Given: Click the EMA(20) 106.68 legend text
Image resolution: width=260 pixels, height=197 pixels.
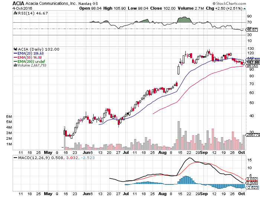Looking at the screenshot, I should 30,54.
